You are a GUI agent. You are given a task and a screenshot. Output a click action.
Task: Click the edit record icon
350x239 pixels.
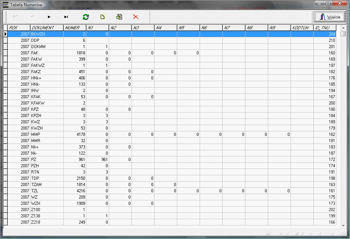point(119,17)
